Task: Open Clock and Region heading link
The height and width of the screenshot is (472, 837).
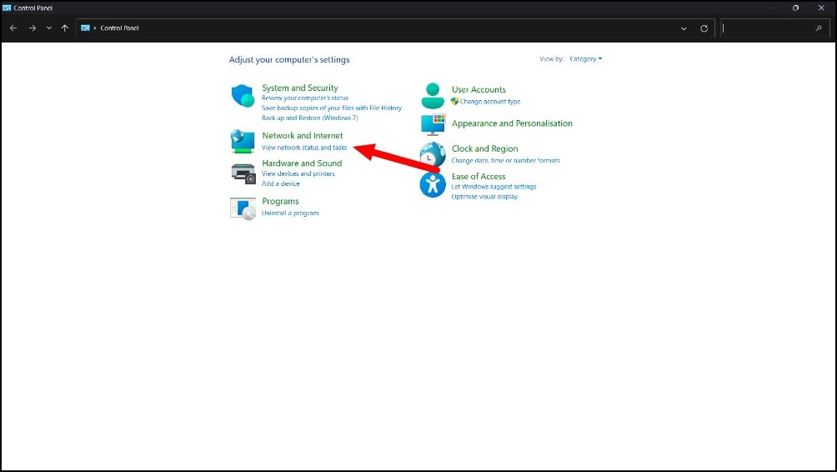Action: 484,148
